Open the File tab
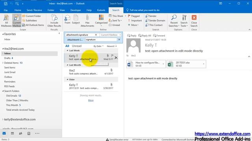The width and height of the screenshot is (252, 141). [x=6, y=10]
